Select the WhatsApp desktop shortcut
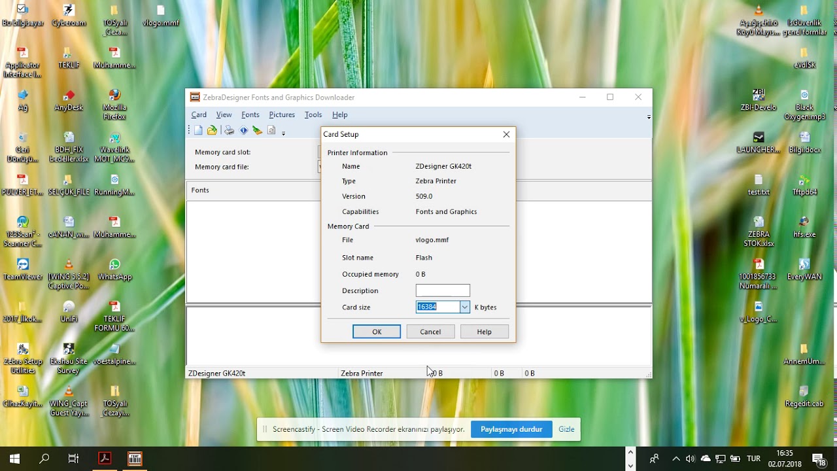The image size is (837, 471). click(x=114, y=270)
